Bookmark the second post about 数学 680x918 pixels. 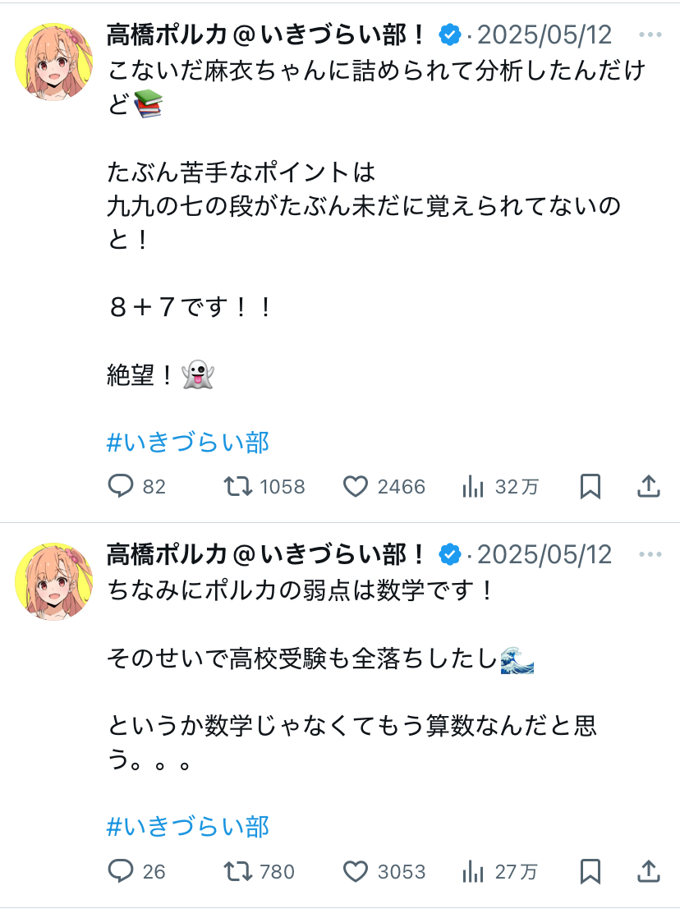point(590,871)
